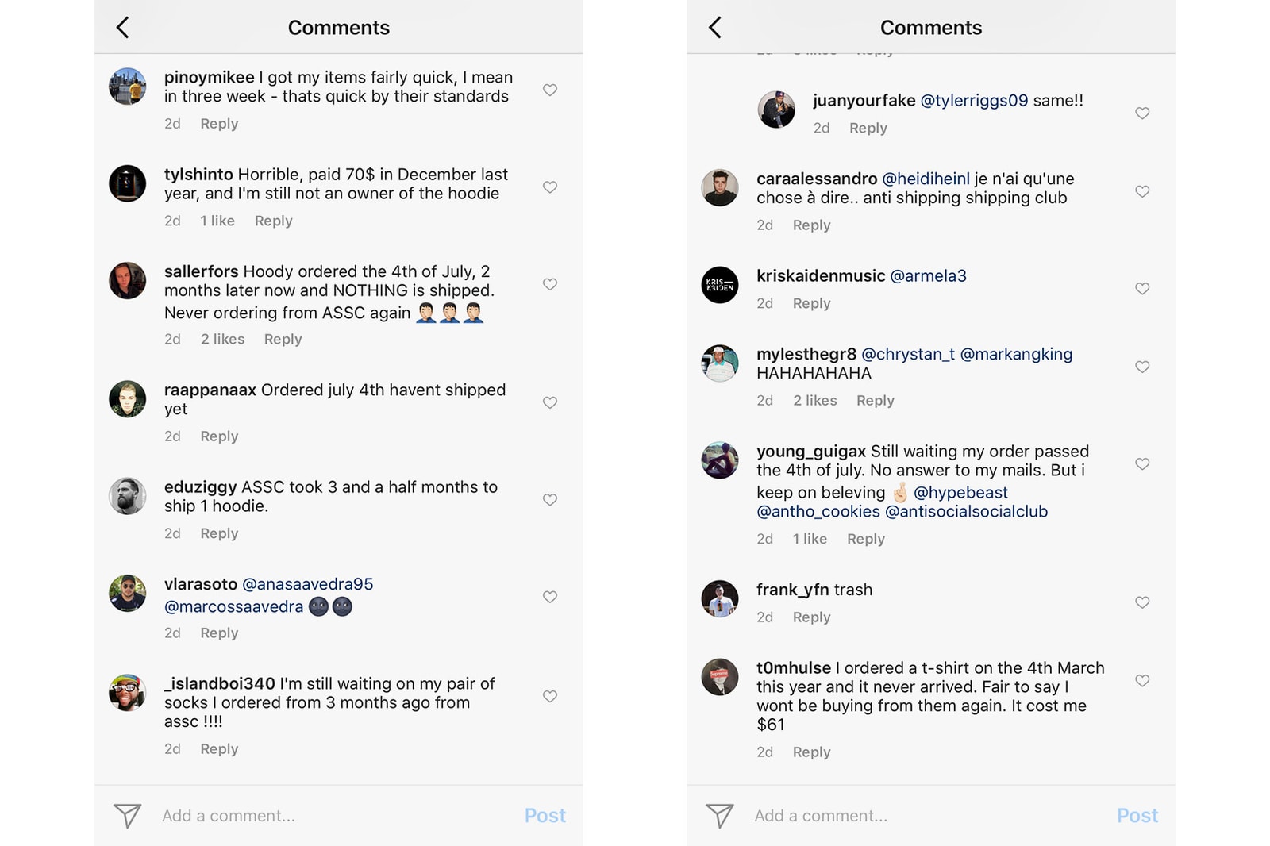Reply to _islandboi340's comment
The height and width of the screenshot is (846, 1270).
219,749
